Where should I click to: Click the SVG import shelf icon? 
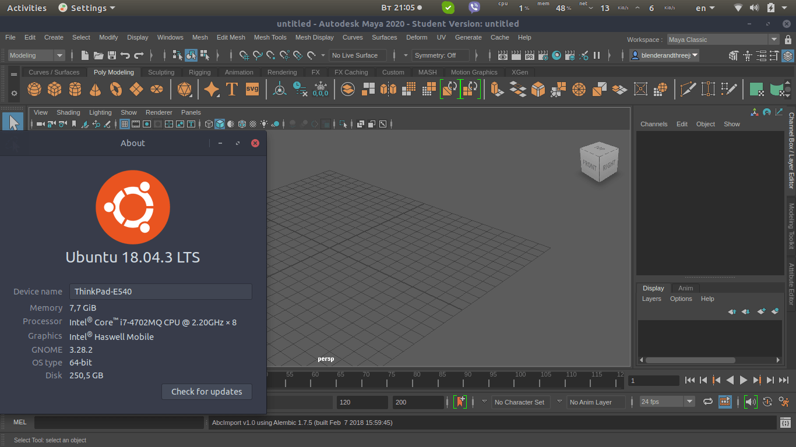[252, 89]
